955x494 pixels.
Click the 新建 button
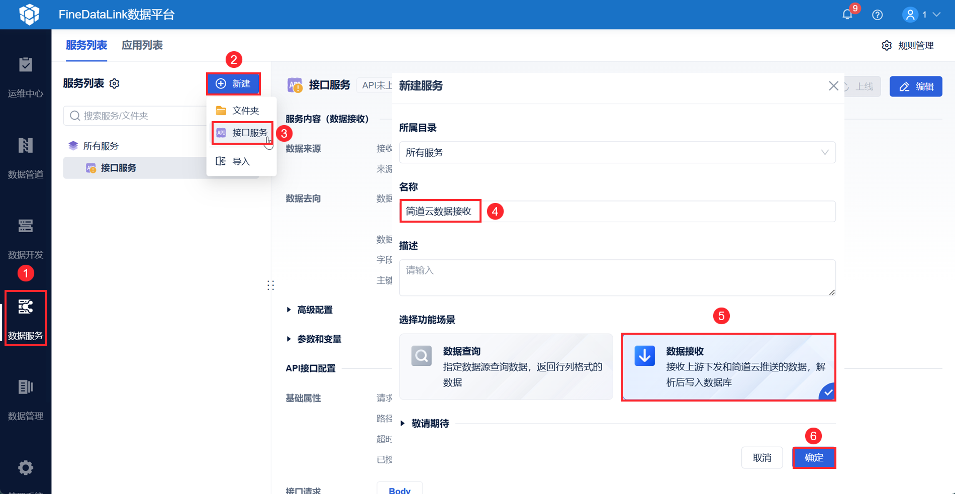233,83
